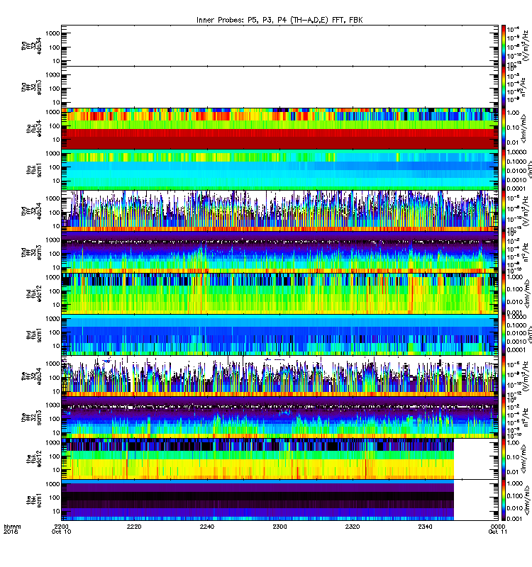
Task: Click the thd fff 32 edc34 panel label
Action: click(31, 211)
